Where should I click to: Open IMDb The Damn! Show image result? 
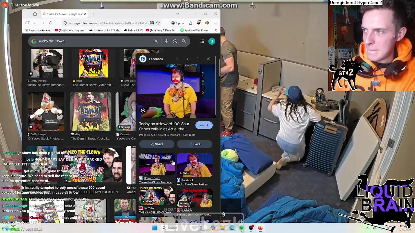(x=93, y=68)
